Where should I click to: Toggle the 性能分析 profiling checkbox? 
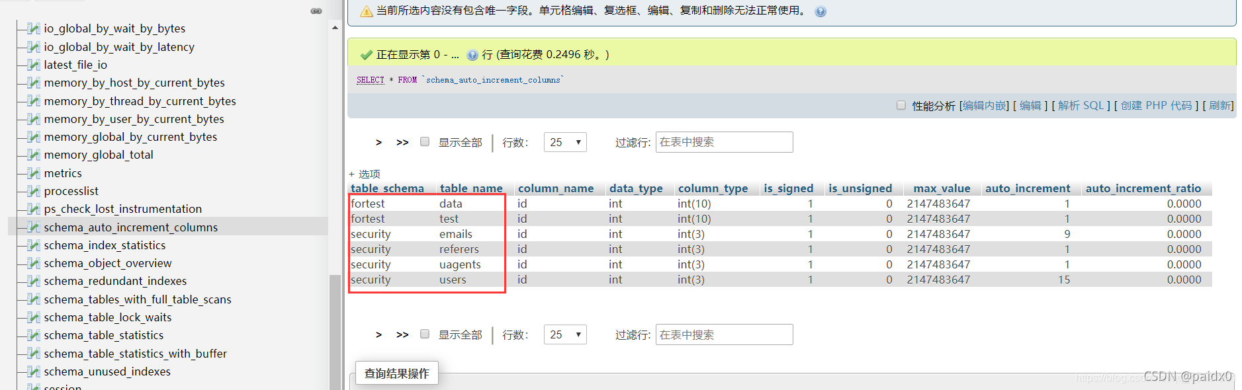[901, 105]
